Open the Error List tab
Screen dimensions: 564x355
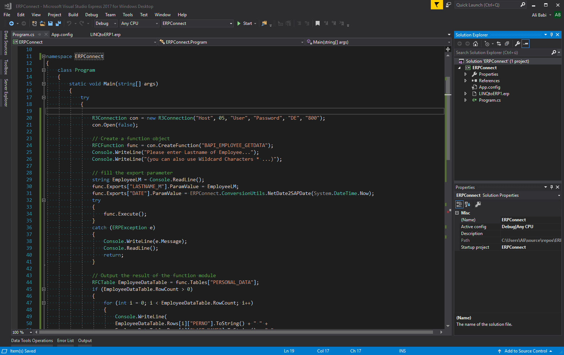66,341
